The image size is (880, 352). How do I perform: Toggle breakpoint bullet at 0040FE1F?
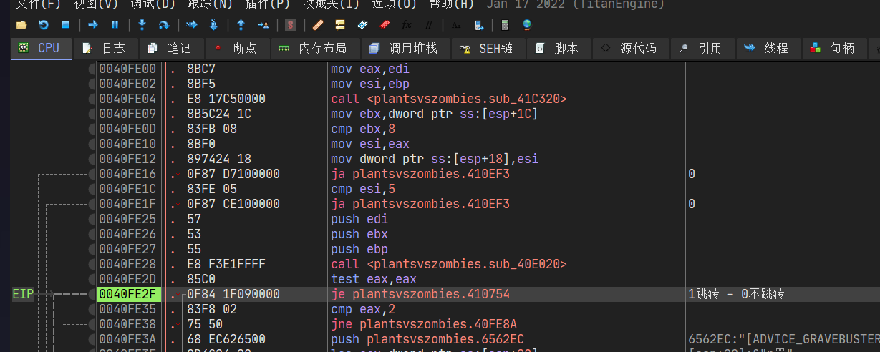tap(92, 204)
